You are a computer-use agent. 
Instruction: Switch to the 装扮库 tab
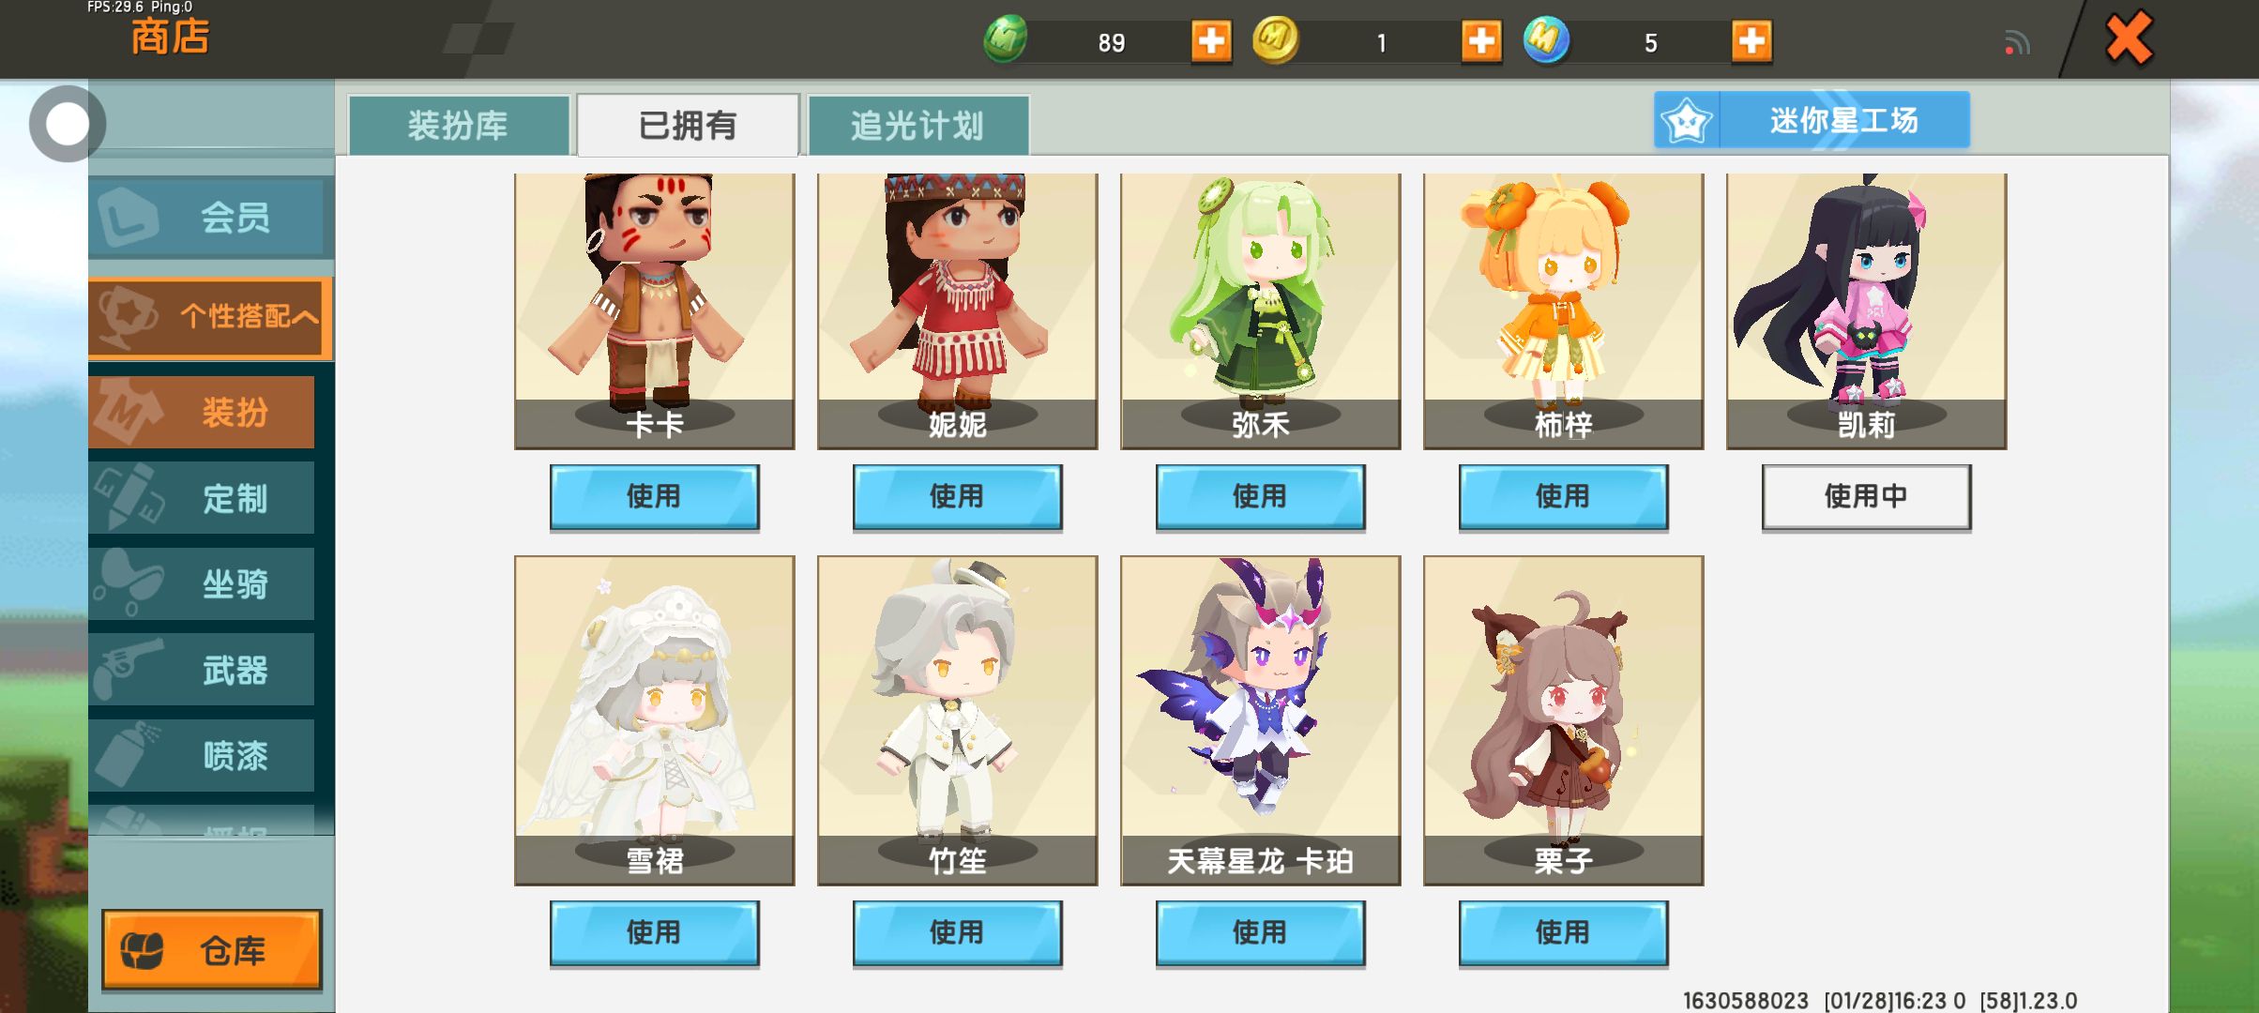point(459,125)
